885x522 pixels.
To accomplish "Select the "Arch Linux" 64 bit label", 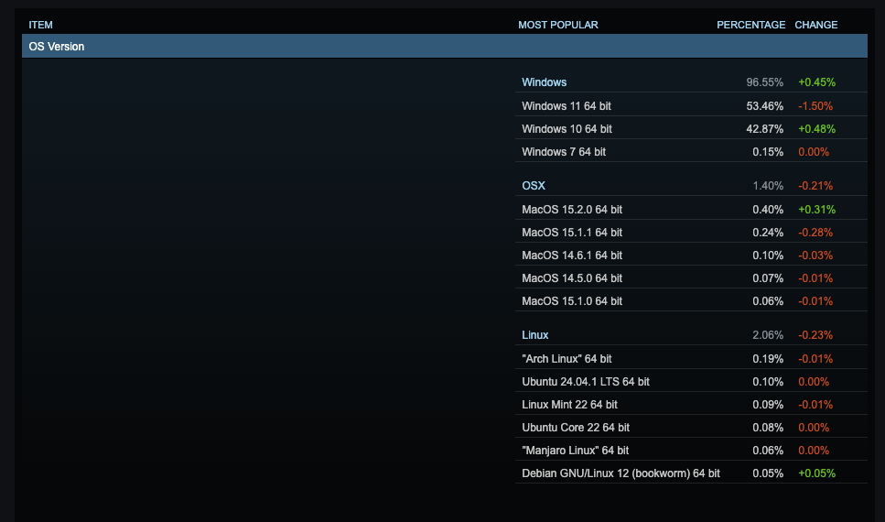I will point(567,359).
